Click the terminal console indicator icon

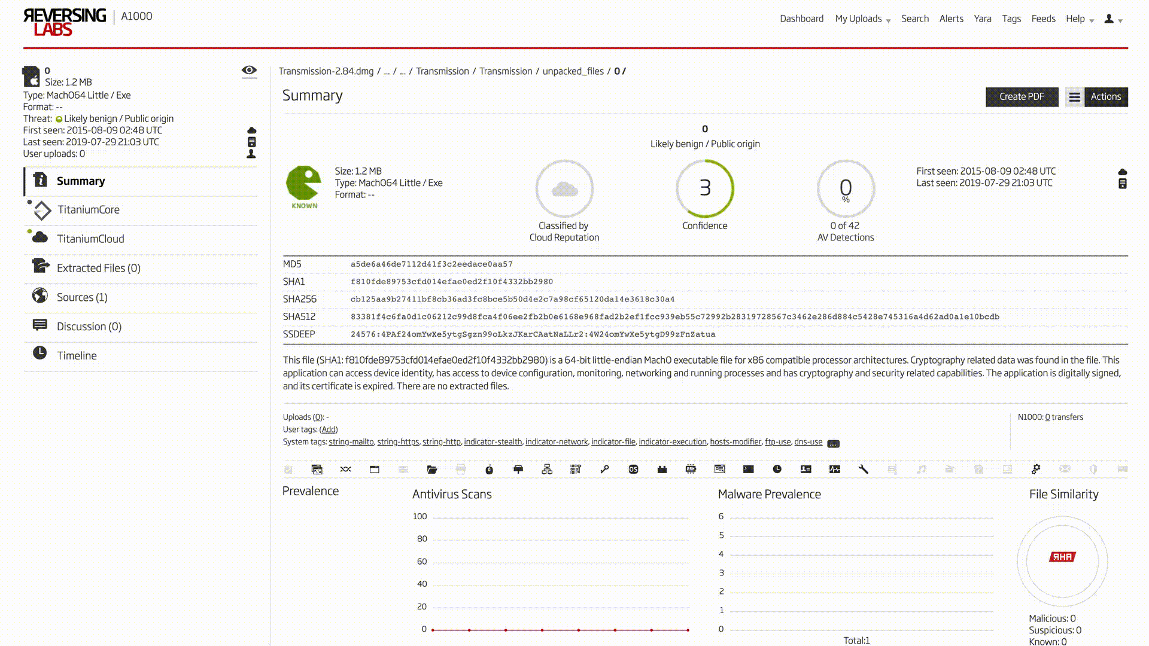tap(749, 470)
